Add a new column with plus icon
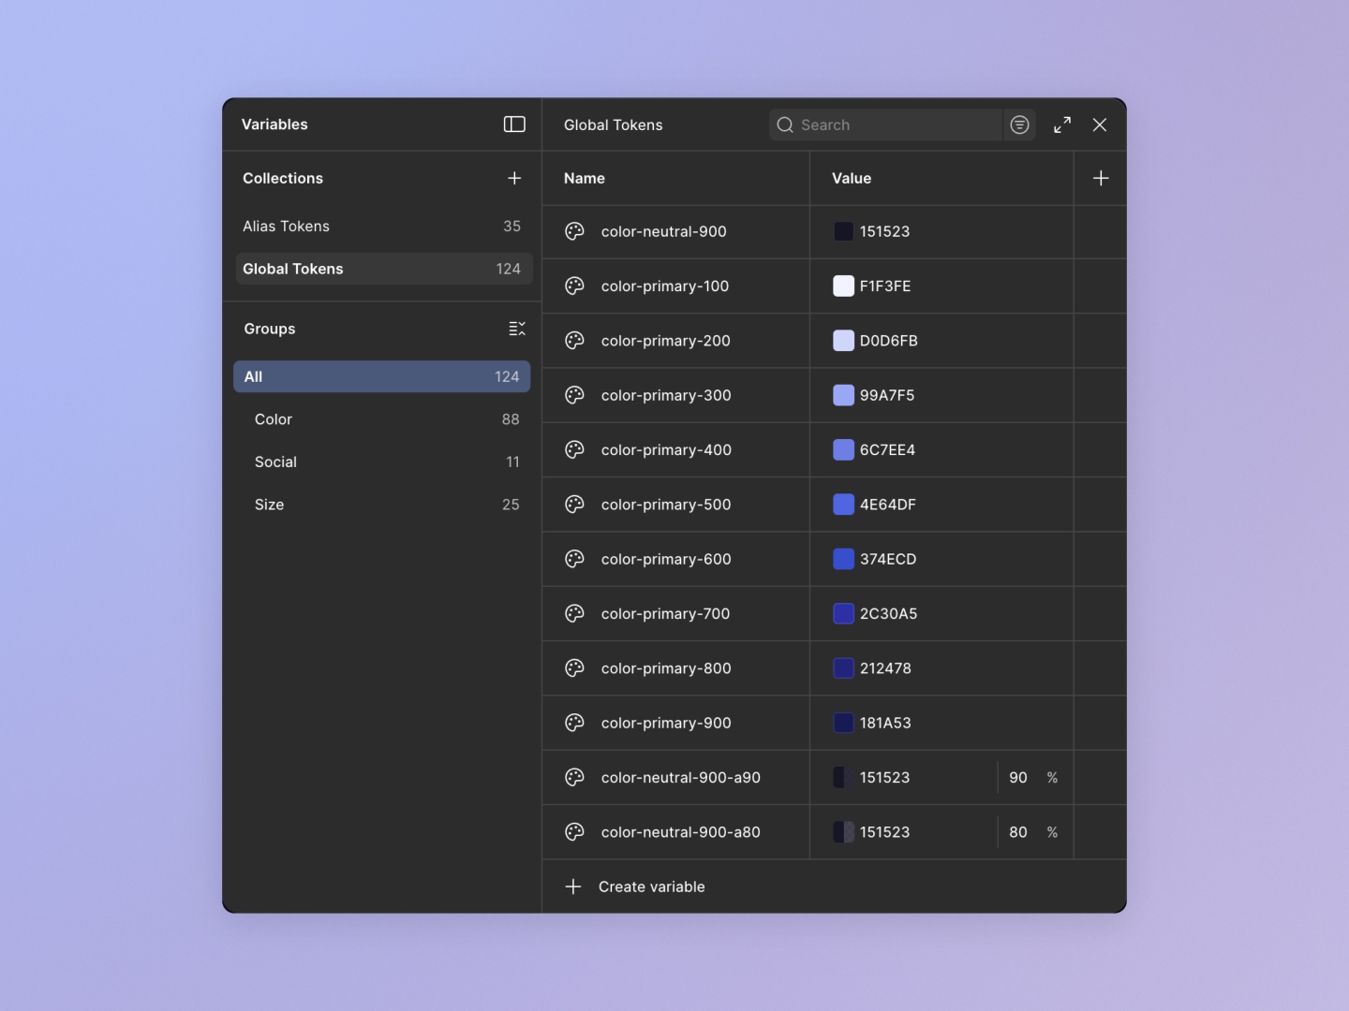Image resolution: width=1349 pixels, height=1011 pixels. point(1101,178)
